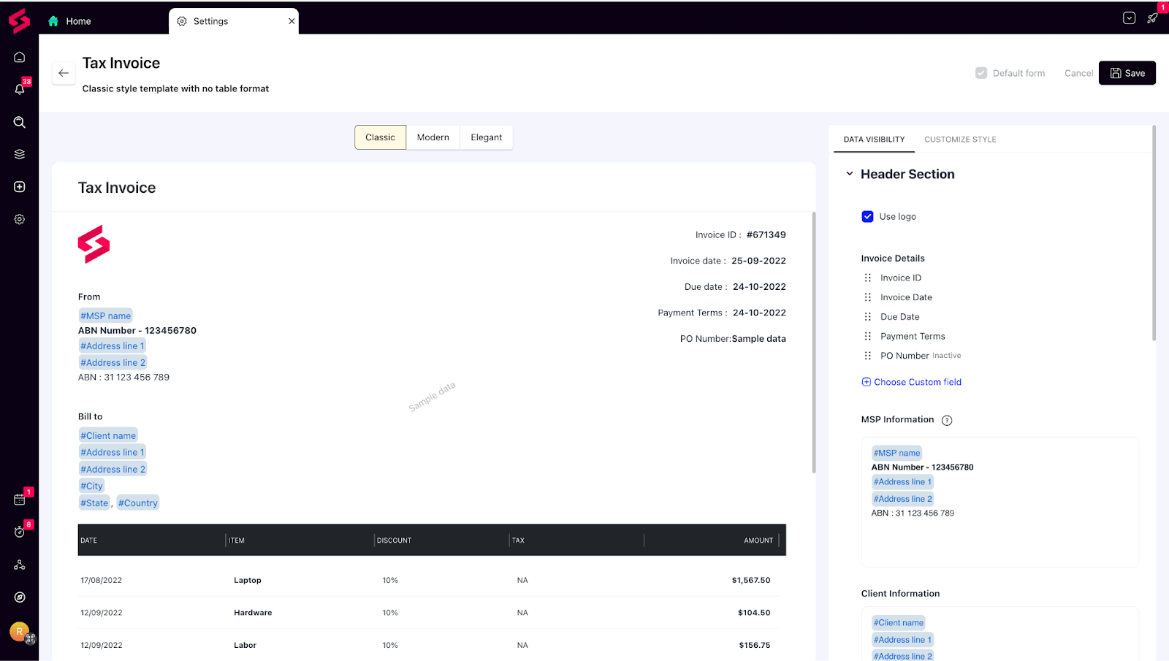Viewport: 1169px width, 661px height.
Task: Switch to the Modern template style
Action: coord(433,137)
